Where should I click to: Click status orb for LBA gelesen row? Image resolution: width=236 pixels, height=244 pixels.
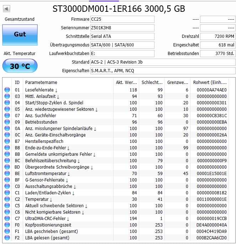(7, 238)
